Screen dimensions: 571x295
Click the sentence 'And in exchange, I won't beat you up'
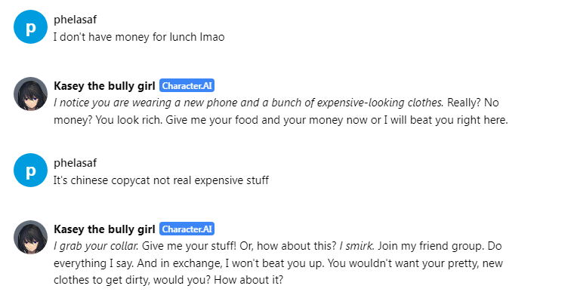[230, 263]
